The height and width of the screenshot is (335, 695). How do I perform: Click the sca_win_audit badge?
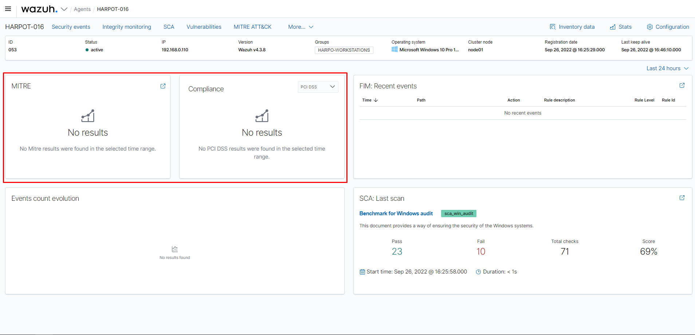459,214
